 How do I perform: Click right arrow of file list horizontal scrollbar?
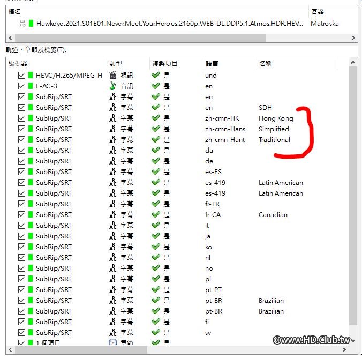tap(353, 38)
